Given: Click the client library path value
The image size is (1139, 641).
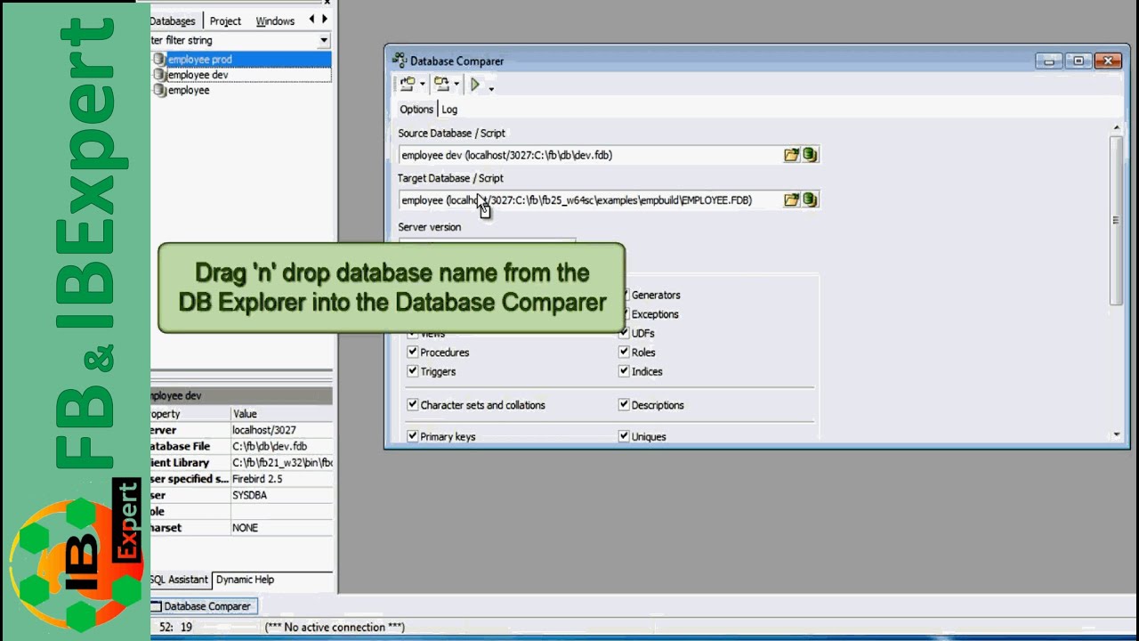Looking at the screenshot, I should point(282,463).
